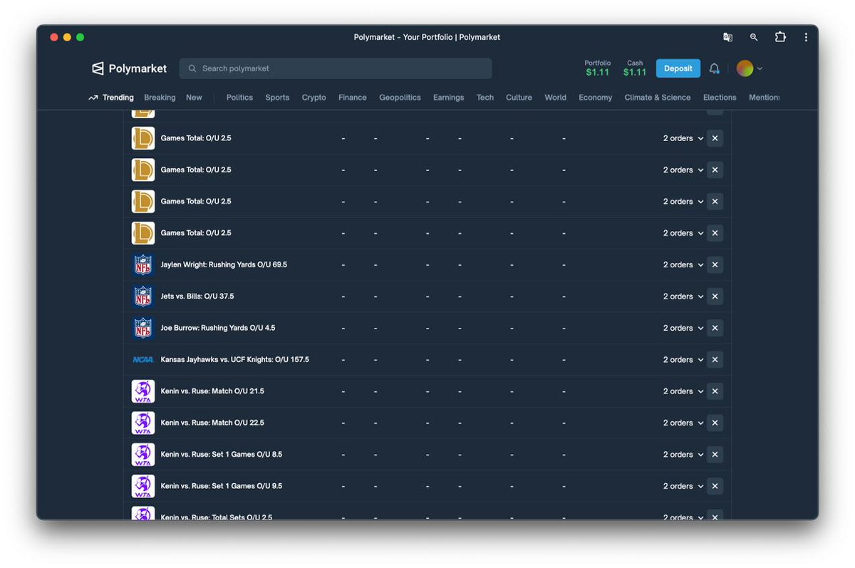Go to the Trending category
Viewport: 855px width, 568px height.
tap(111, 98)
